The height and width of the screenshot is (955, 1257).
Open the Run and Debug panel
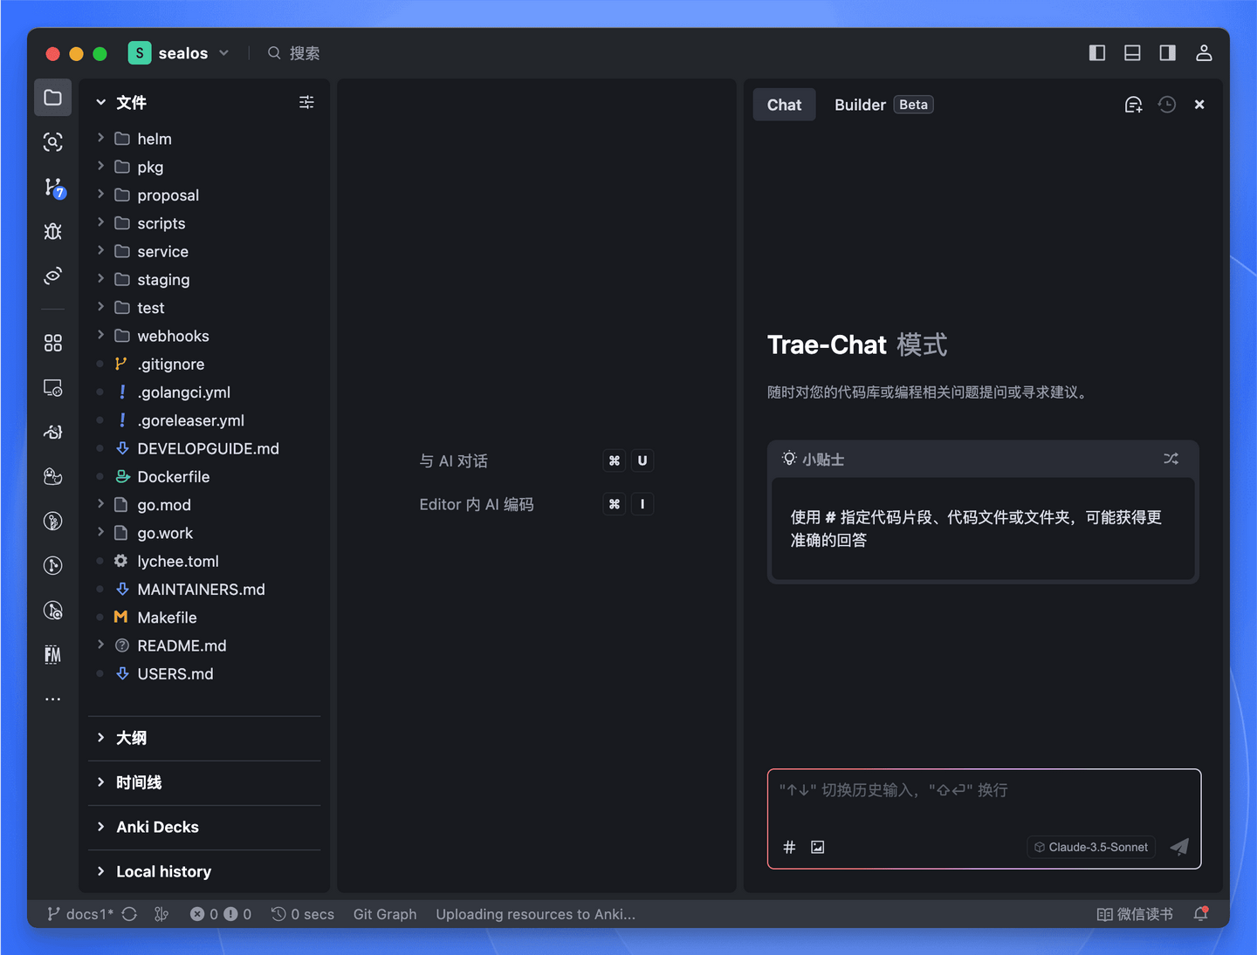point(52,231)
